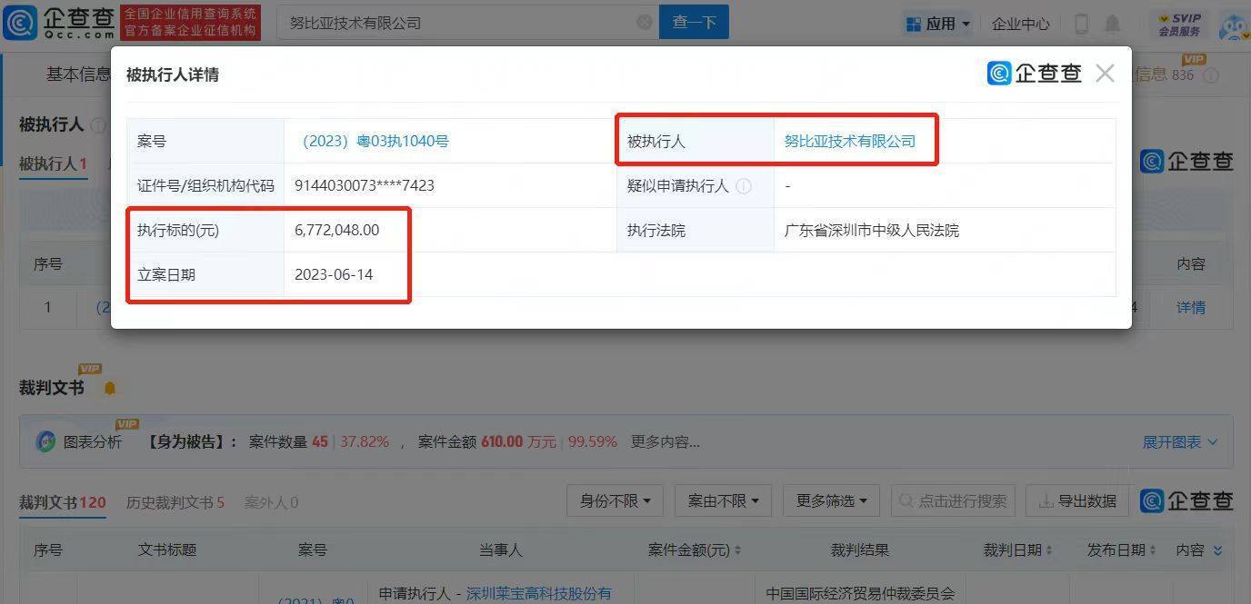Viewport: 1251px width, 604px height.
Task: Click the Qcc 企查查 logo in header
Action: (x=58, y=23)
